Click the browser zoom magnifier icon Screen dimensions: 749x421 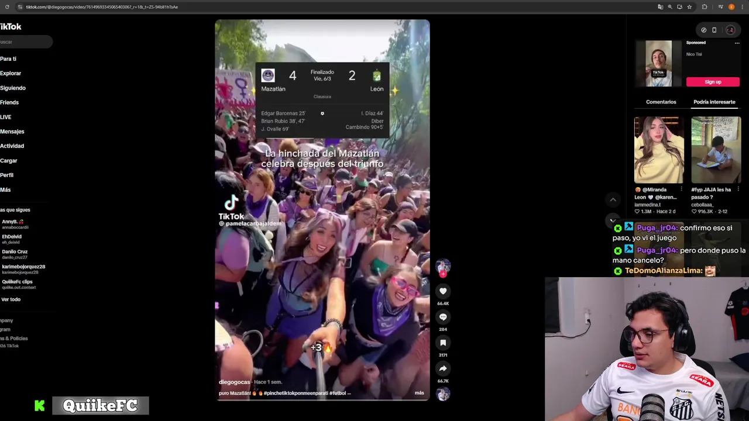(x=670, y=7)
